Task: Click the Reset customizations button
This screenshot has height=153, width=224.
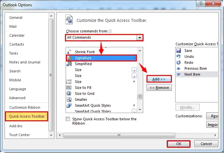Action: coord(212,116)
